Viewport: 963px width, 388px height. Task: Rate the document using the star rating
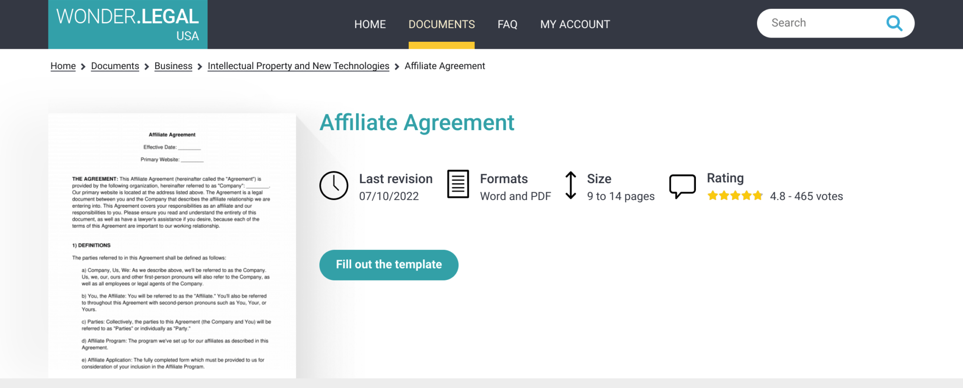(x=735, y=195)
